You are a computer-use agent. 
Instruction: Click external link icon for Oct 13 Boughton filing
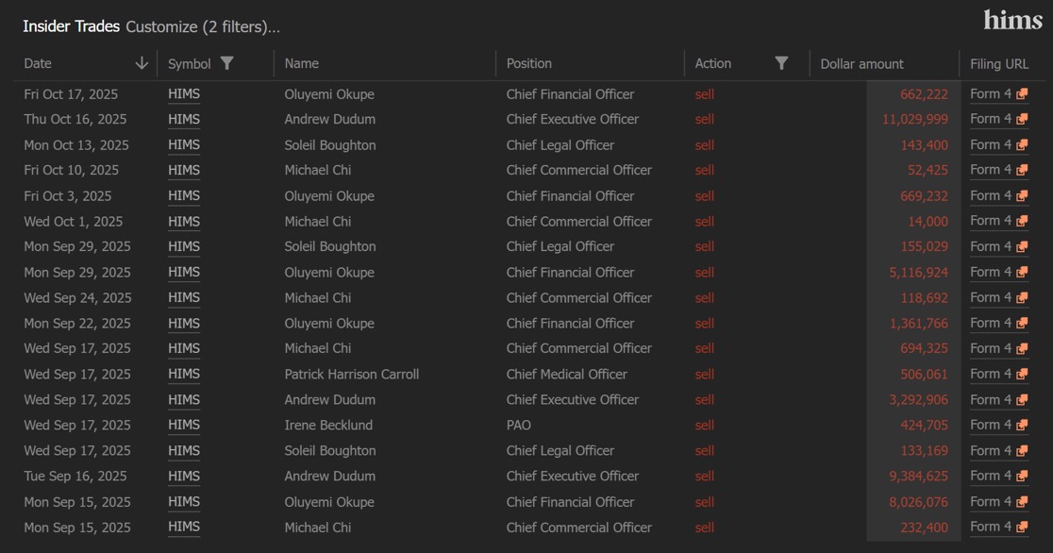(1022, 145)
